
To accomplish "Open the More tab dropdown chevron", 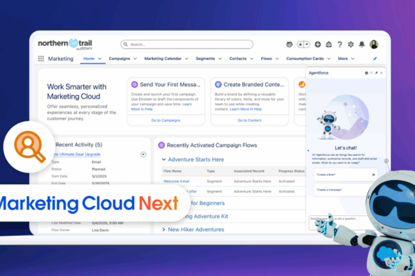I will (x=353, y=59).
